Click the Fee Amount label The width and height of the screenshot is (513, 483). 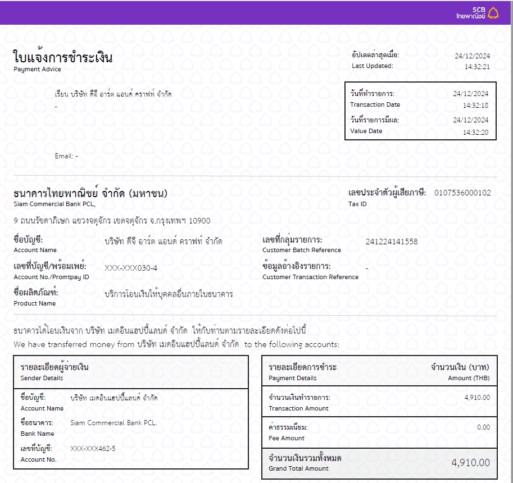[286, 438]
